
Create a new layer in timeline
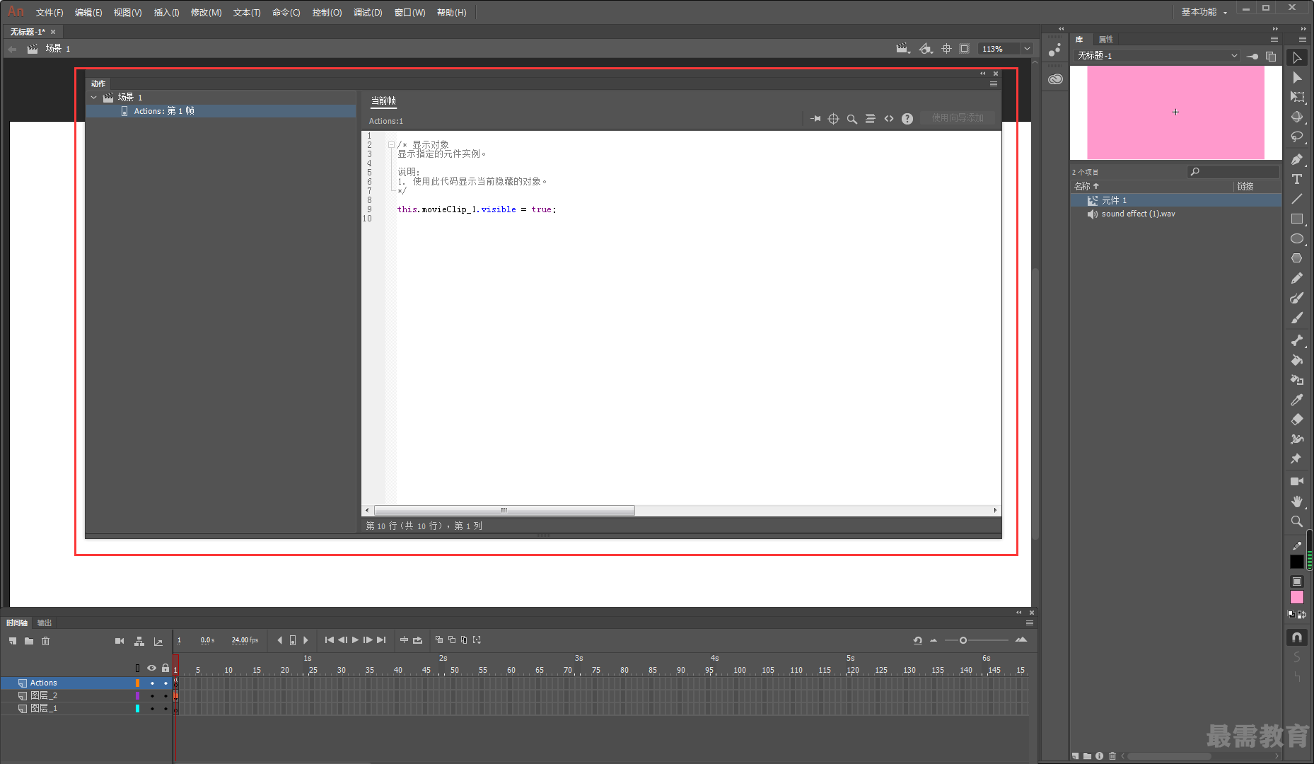coord(13,641)
